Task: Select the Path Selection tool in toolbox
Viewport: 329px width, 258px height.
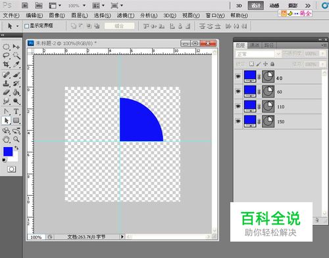Action: [x=6, y=121]
